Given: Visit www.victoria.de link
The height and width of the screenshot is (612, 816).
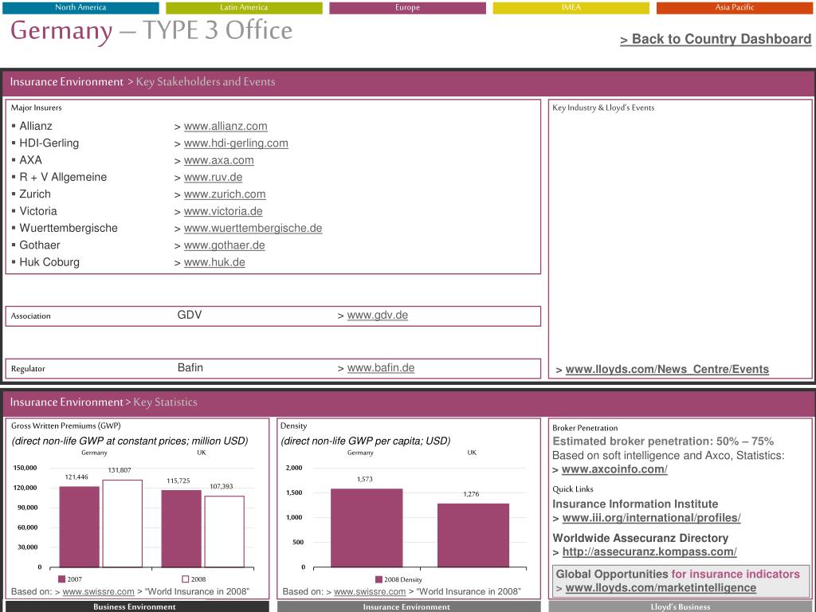Looking at the screenshot, I should coord(223,211).
